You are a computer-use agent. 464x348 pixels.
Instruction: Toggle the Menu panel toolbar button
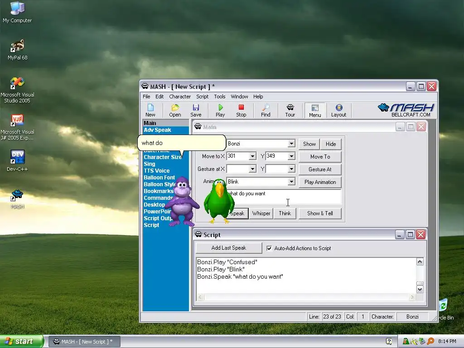pyautogui.click(x=315, y=111)
